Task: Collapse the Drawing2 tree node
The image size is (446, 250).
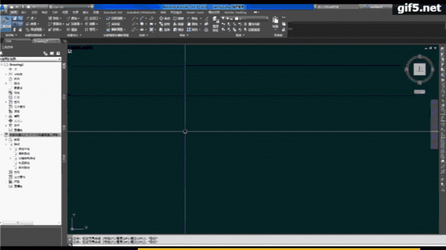Action: pos(1,65)
